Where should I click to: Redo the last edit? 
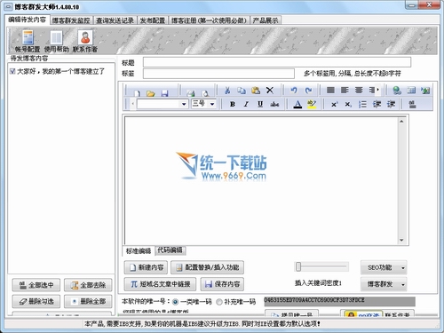tap(308, 91)
